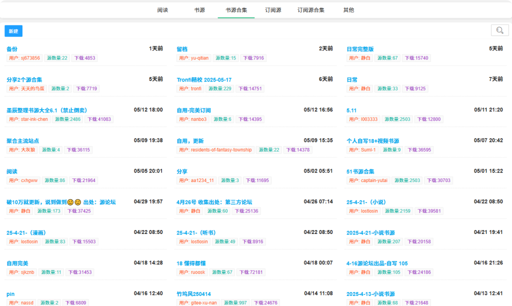Open Tronfi精校 2025-05-17 collection

coord(204,79)
